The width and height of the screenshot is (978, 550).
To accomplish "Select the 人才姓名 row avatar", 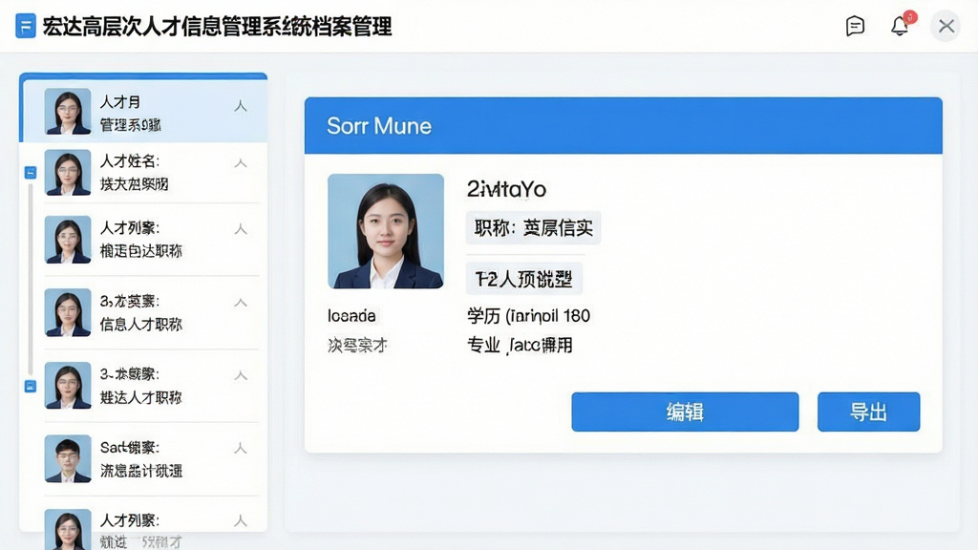I will coord(68,173).
